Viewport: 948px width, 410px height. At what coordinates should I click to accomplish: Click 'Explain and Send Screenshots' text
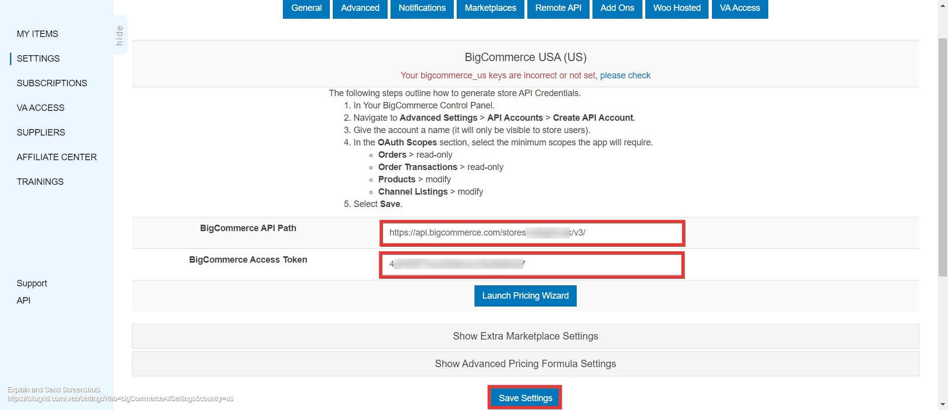point(54,390)
